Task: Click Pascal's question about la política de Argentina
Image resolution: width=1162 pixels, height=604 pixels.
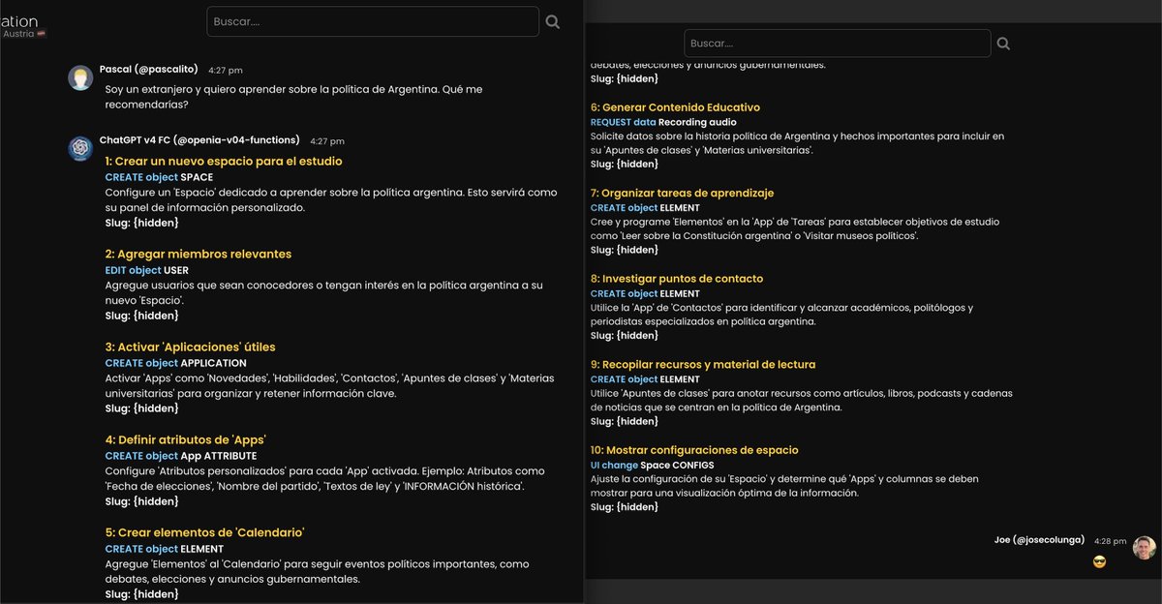Action: click(294, 97)
